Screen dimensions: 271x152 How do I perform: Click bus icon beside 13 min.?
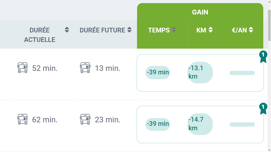pyautogui.click(x=85, y=68)
